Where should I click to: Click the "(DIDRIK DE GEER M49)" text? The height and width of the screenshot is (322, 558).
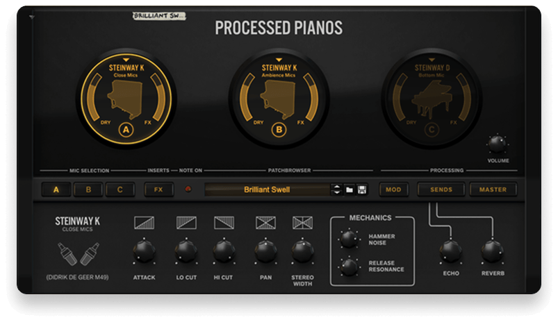pyautogui.click(x=77, y=277)
